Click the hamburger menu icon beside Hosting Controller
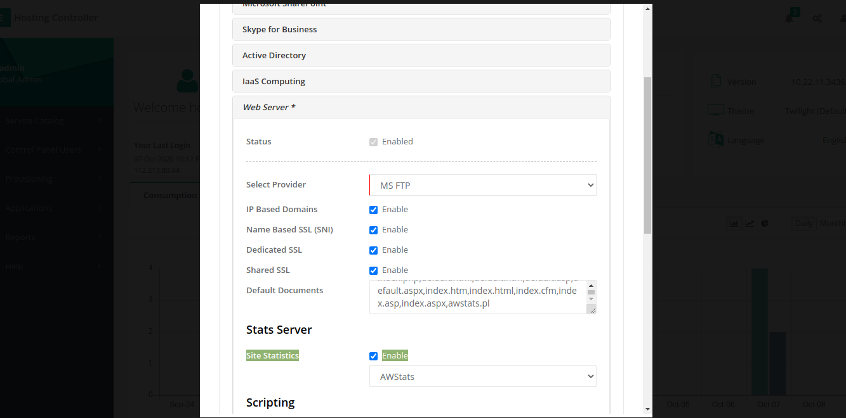 click(3, 18)
